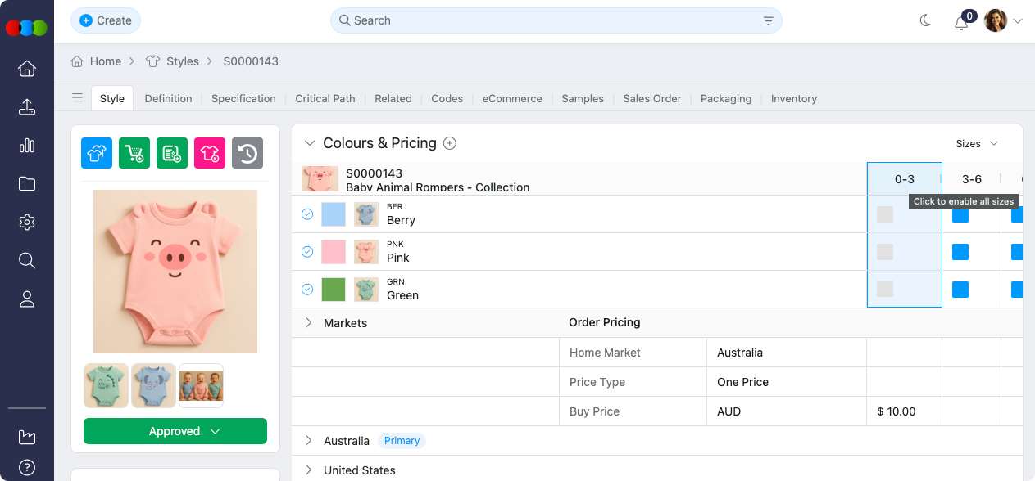This screenshot has width=1035, height=481.
Task: Click the Create button
Action: point(105,20)
